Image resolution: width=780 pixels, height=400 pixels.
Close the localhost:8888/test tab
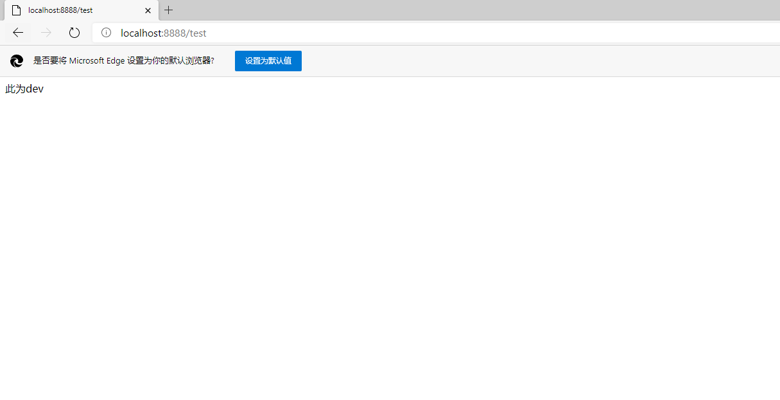pyautogui.click(x=148, y=10)
